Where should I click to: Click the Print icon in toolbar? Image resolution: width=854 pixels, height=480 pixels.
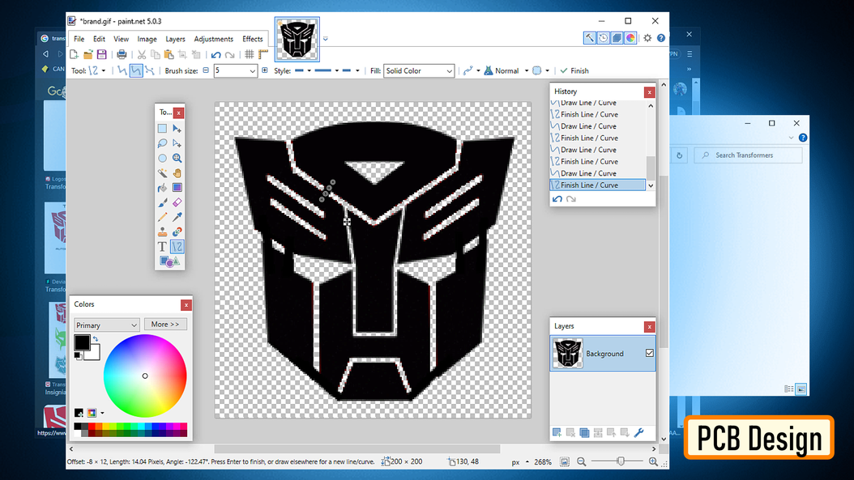[x=122, y=54]
